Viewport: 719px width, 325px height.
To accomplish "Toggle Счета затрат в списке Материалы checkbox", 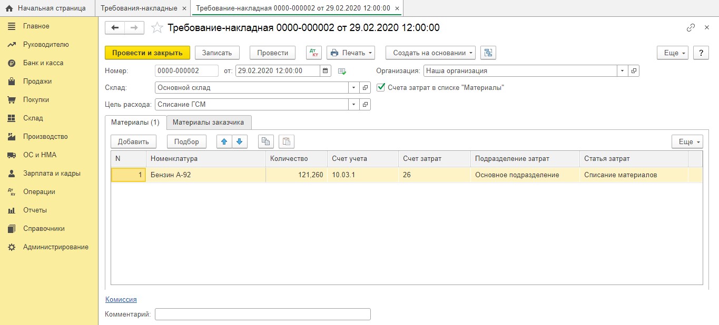I will tap(381, 87).
